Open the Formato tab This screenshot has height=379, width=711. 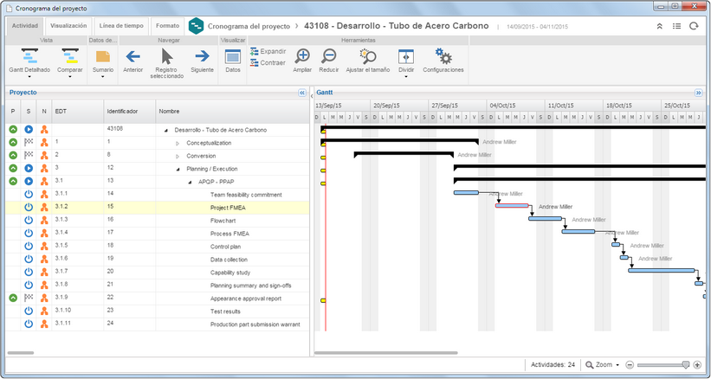[x=167, y=26]
